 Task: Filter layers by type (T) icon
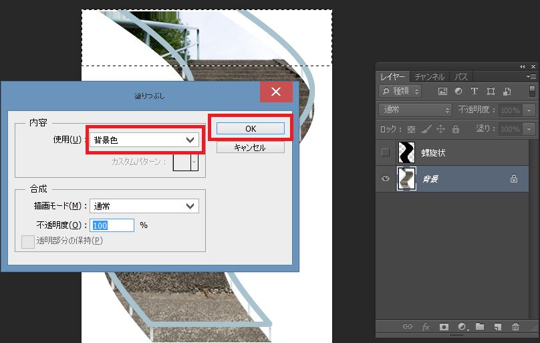click(x=475, y=91)
